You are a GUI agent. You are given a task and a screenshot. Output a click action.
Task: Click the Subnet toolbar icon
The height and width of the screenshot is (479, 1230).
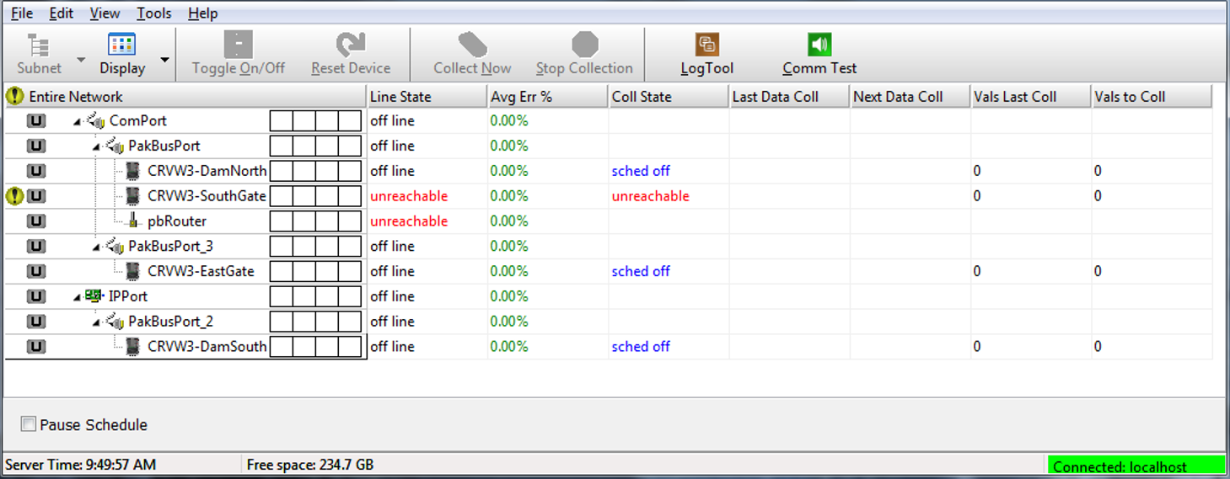[x=38, y=45]
